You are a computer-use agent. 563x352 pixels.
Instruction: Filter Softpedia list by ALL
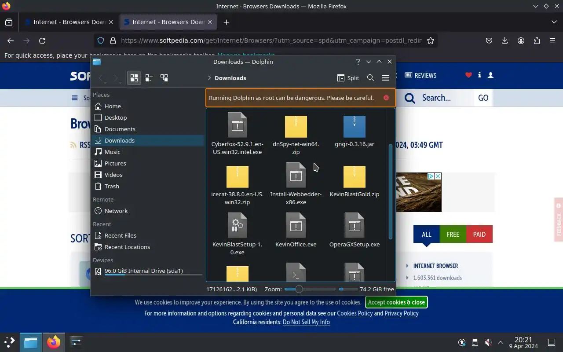[x=426, y=234]
